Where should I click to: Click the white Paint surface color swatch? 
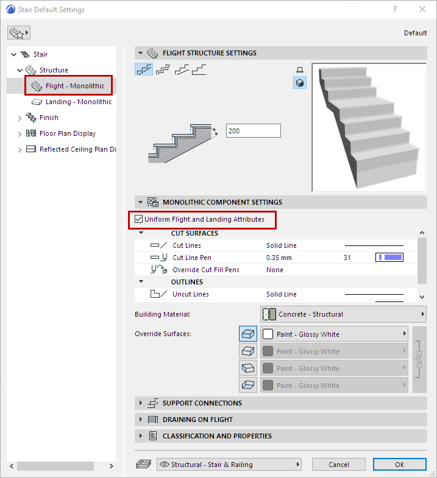(x=268, y=334)
